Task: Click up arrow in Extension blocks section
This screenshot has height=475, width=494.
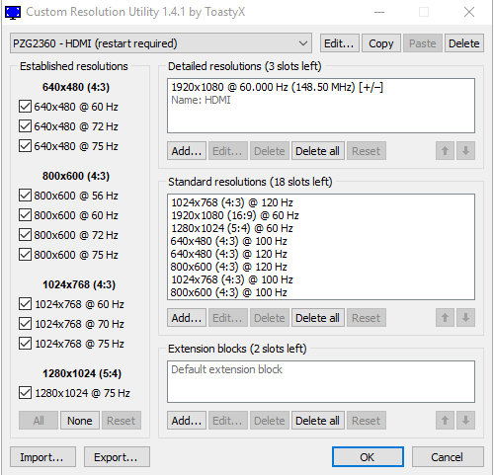Action: click(445, 421)
